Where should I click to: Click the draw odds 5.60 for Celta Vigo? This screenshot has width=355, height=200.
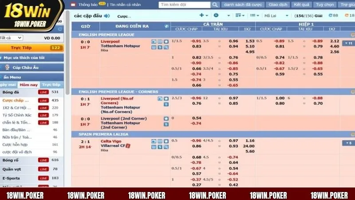click(x=250, y=151)
